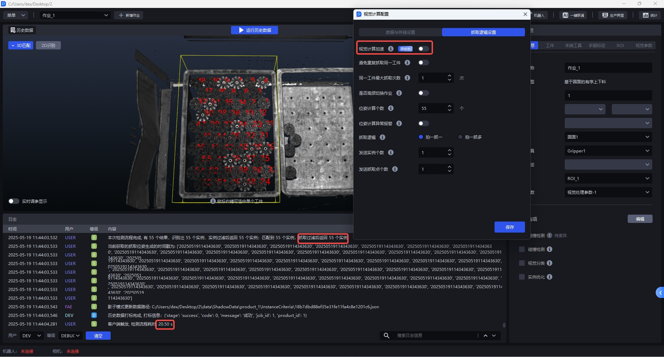Image resolution: width=664 pixels, height=357 pixels.
Task: Click info icon beside 位姿计算个数
Action: tap(391, 108)
